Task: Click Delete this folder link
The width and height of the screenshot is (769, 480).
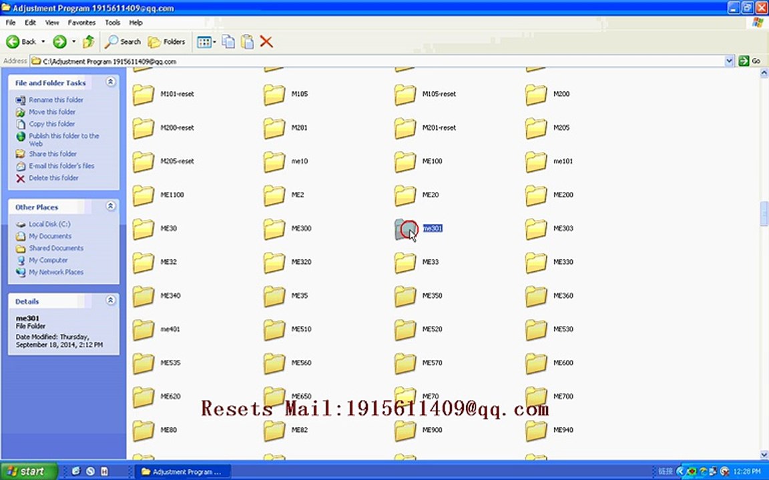Action: click(x=53, y=178)
